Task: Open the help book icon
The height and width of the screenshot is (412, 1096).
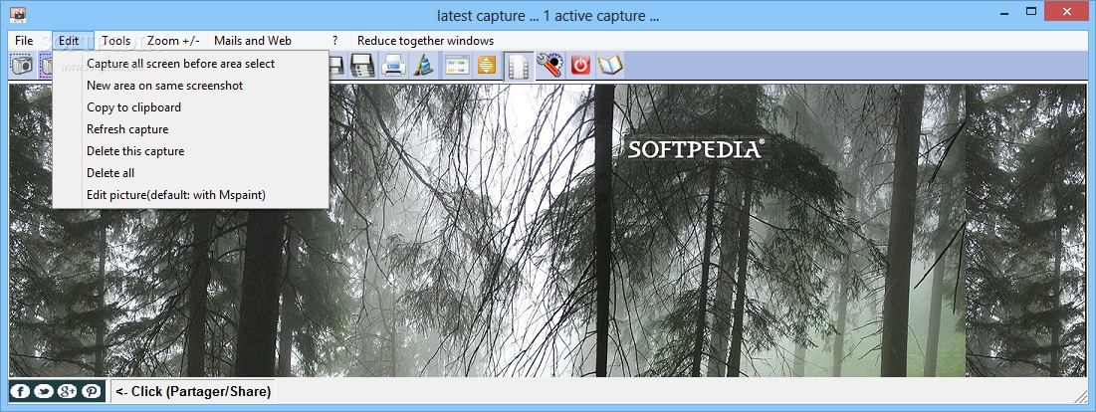Action: (609, 65)
